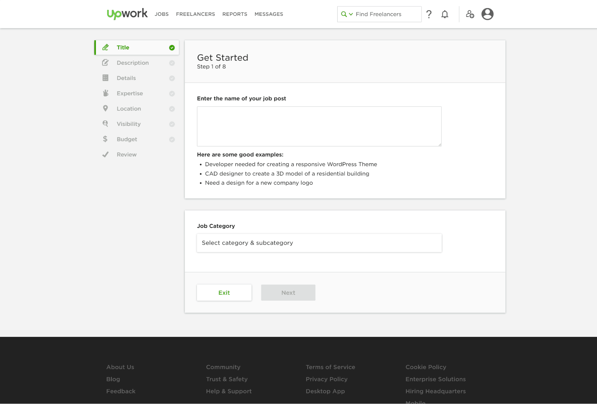Expand the category and subcategory dropdown
This screenshot has width=597, height=404.
[x=319, y=243]
